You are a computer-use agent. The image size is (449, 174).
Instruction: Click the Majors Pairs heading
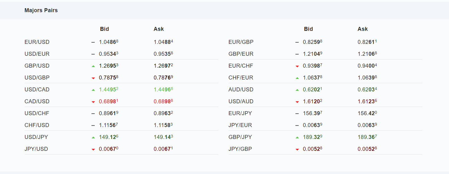[41, 10]
